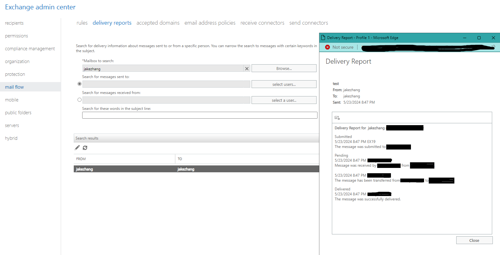Click 'Delivery Report' heading in popup
The height and width of the screenshot is (255, 500).
(348, 61)
